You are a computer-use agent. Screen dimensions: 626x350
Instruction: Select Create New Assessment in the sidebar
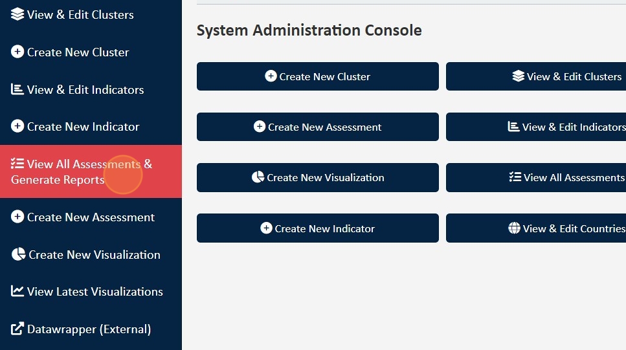[91, 217]
